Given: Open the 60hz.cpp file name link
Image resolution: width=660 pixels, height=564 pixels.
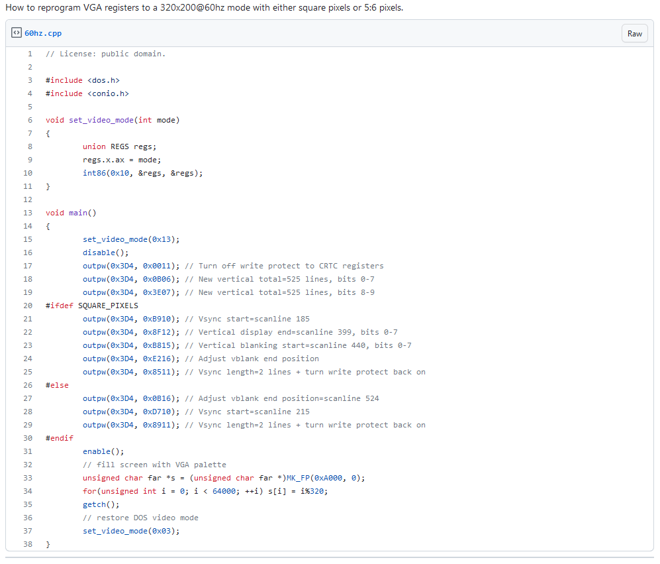Looking at the screenshot, I should pos(43,33).
